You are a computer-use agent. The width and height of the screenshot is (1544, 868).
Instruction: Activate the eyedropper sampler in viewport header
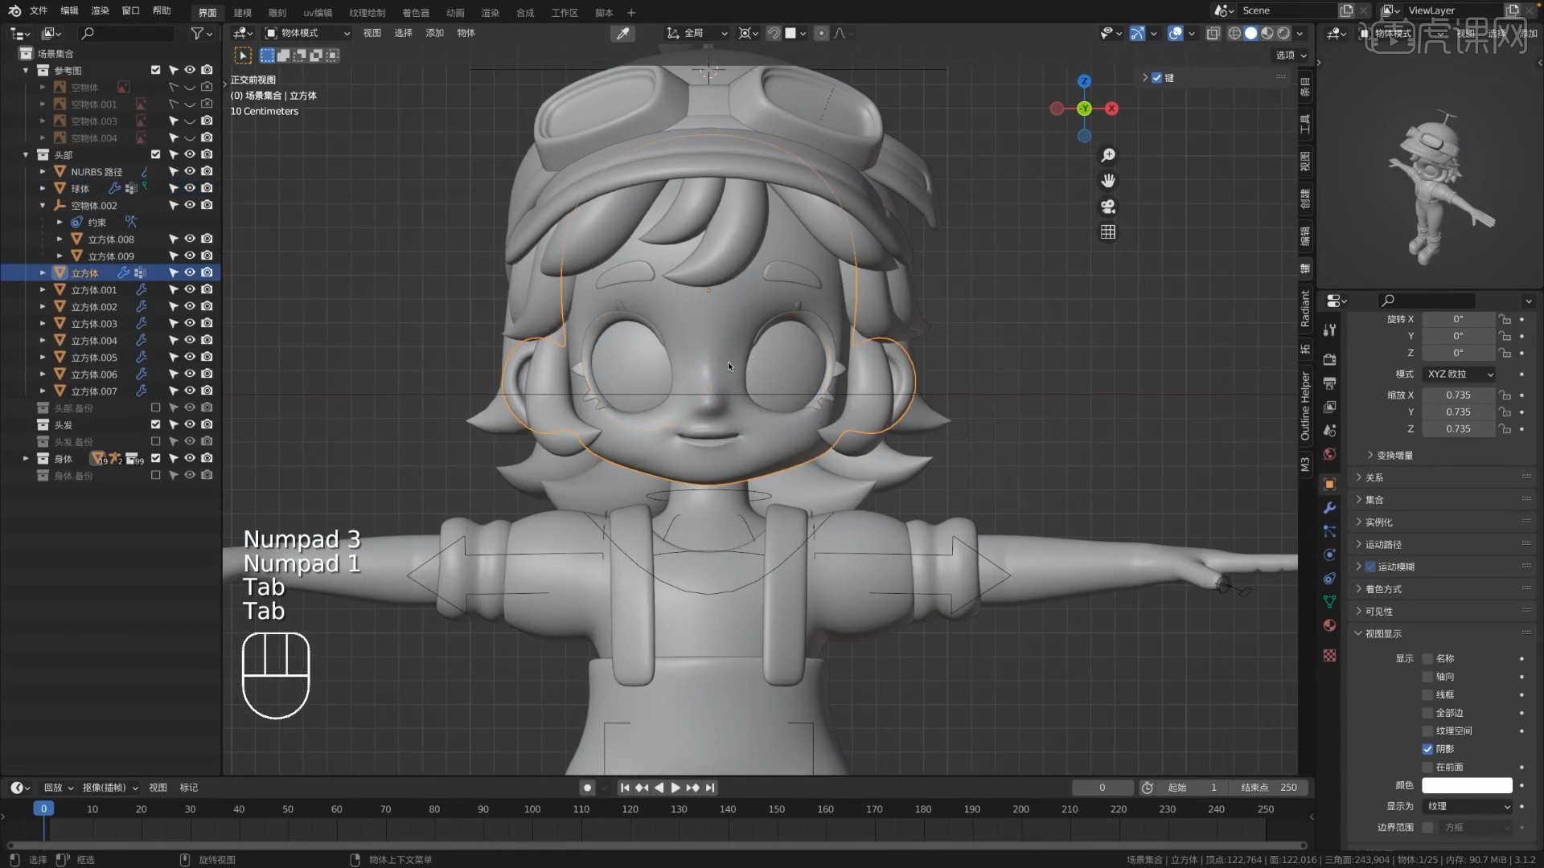(624, 33)
